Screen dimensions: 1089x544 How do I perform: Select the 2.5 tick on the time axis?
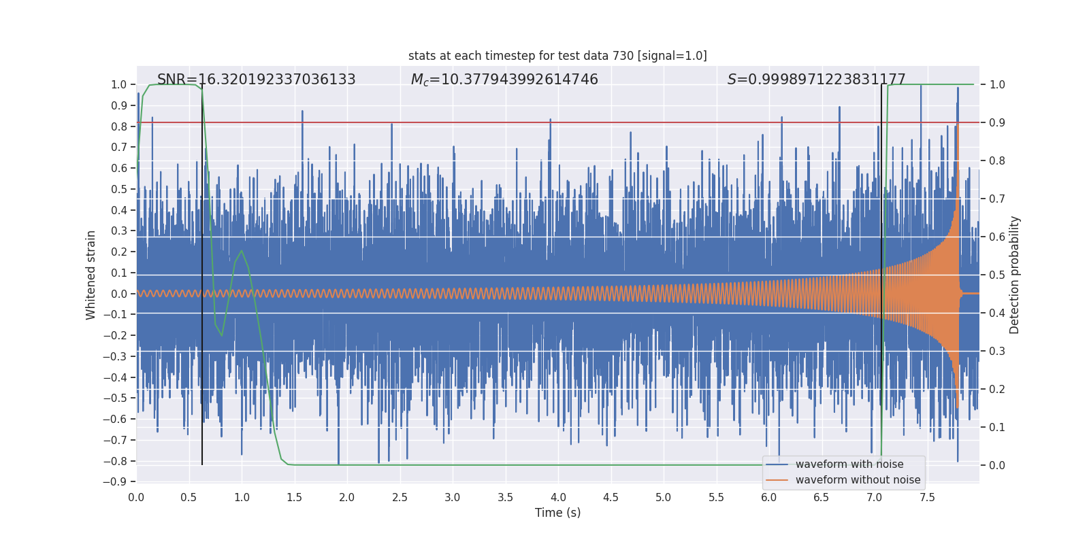(x=400, y=497)
